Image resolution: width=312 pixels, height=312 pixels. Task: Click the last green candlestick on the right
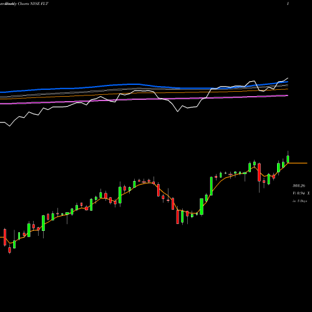pos(288,158)
